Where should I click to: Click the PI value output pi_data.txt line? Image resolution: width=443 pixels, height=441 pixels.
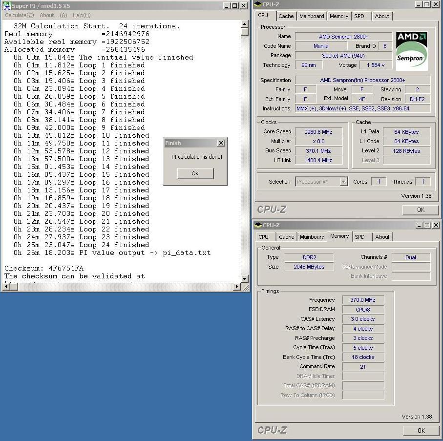[112, 252]
